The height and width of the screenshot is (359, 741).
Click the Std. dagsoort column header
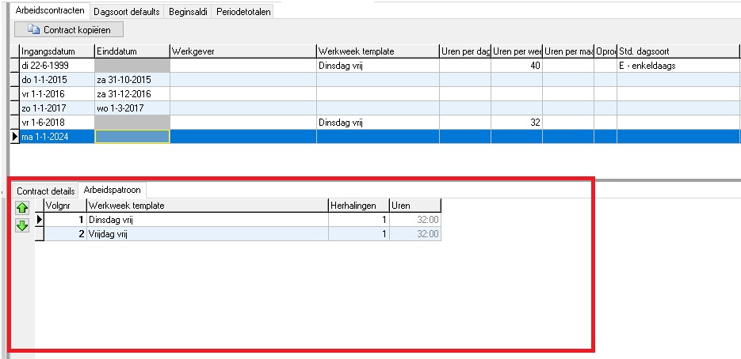click(678, 51)
